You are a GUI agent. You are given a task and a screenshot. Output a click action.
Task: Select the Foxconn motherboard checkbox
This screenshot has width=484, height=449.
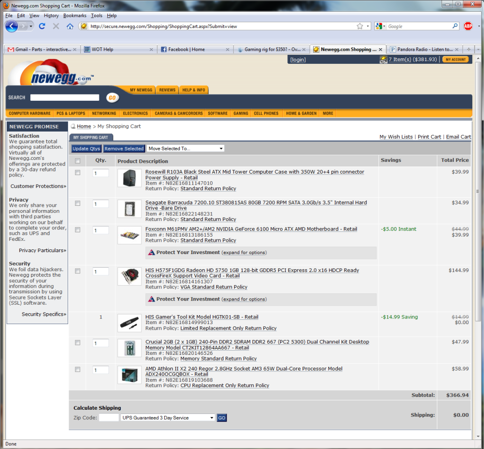(x=78, y=230)
